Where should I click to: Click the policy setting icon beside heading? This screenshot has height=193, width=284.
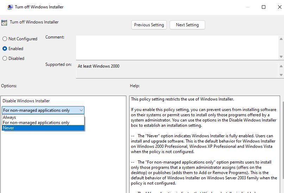(4, 23)
